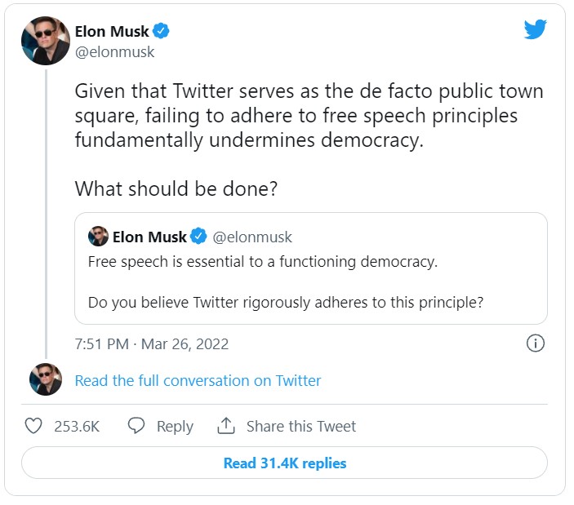574x505 pixels.
Task: Open Read the full conversation on Twitter
Action: tap(198, 381)
